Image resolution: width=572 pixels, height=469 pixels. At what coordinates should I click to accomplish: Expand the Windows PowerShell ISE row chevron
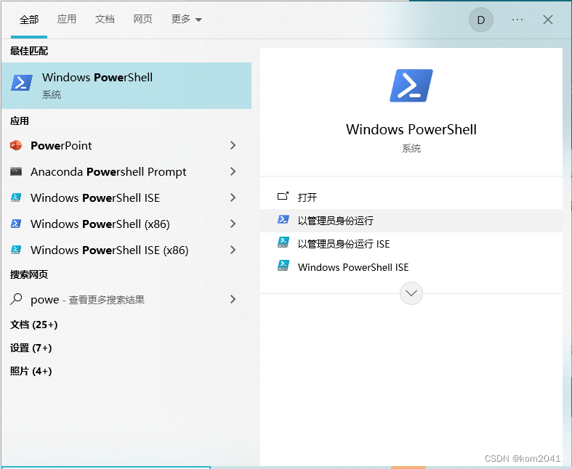[233, 197]
